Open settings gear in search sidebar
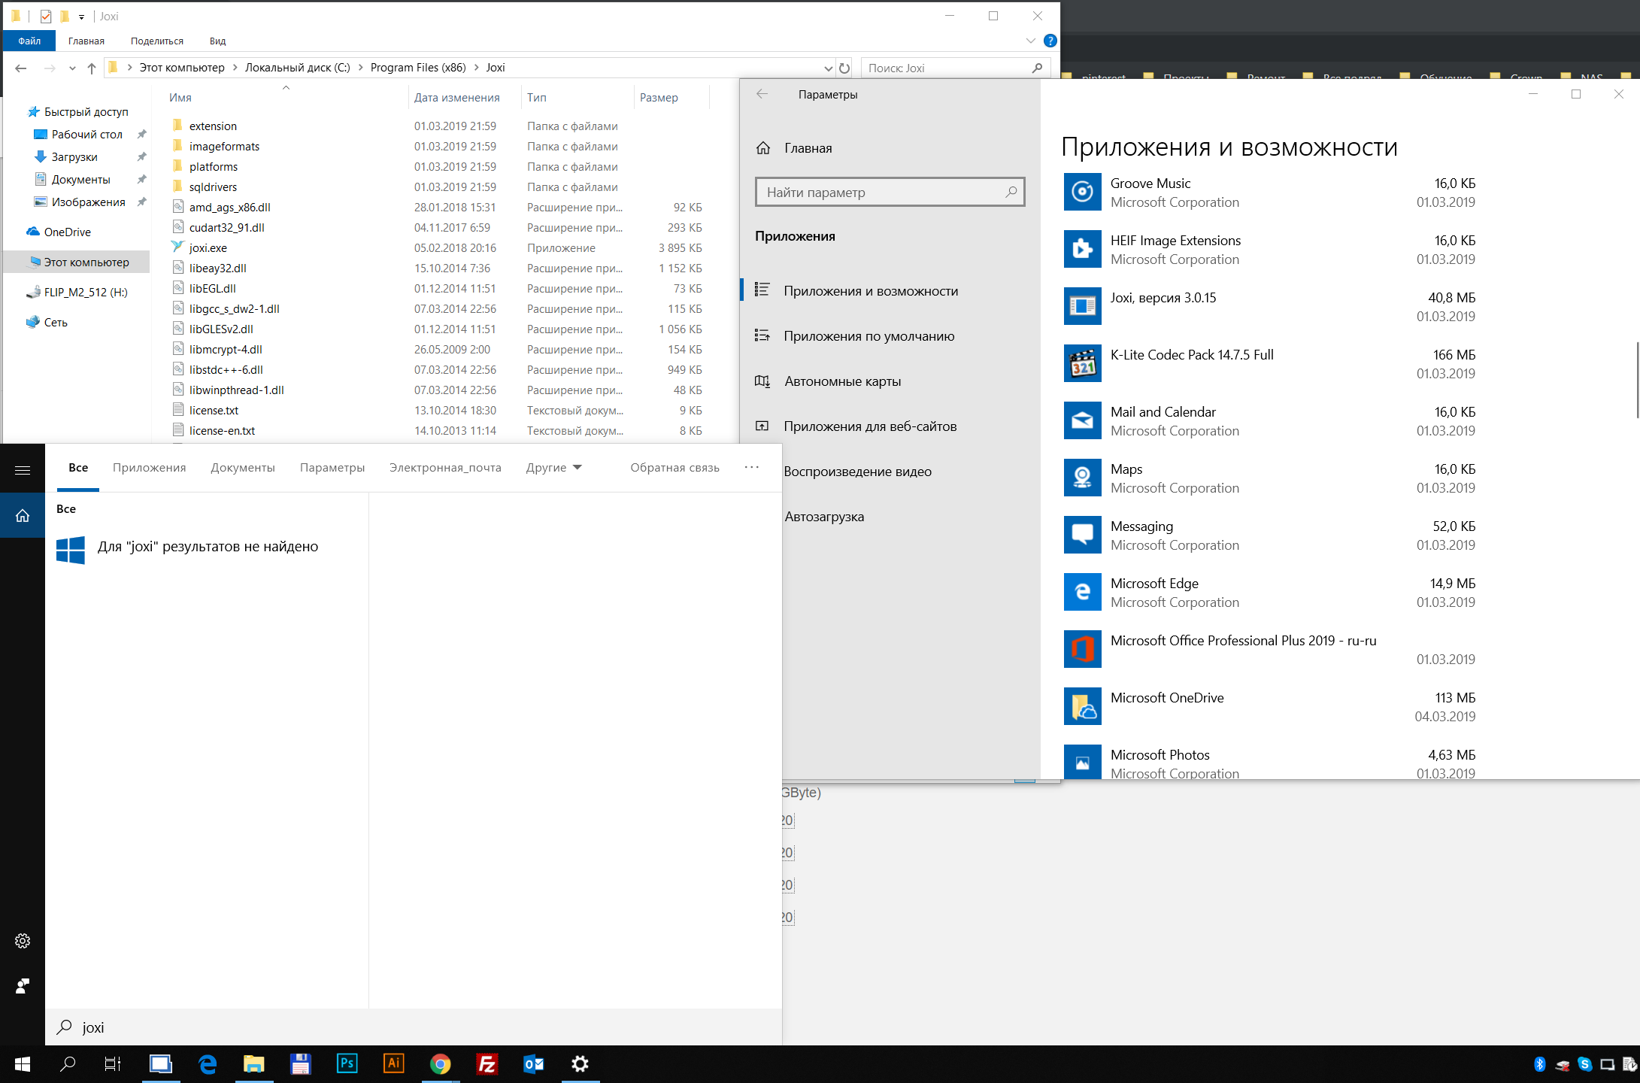This screenshot has width=1640, height=1083. (x=23, y=941)
